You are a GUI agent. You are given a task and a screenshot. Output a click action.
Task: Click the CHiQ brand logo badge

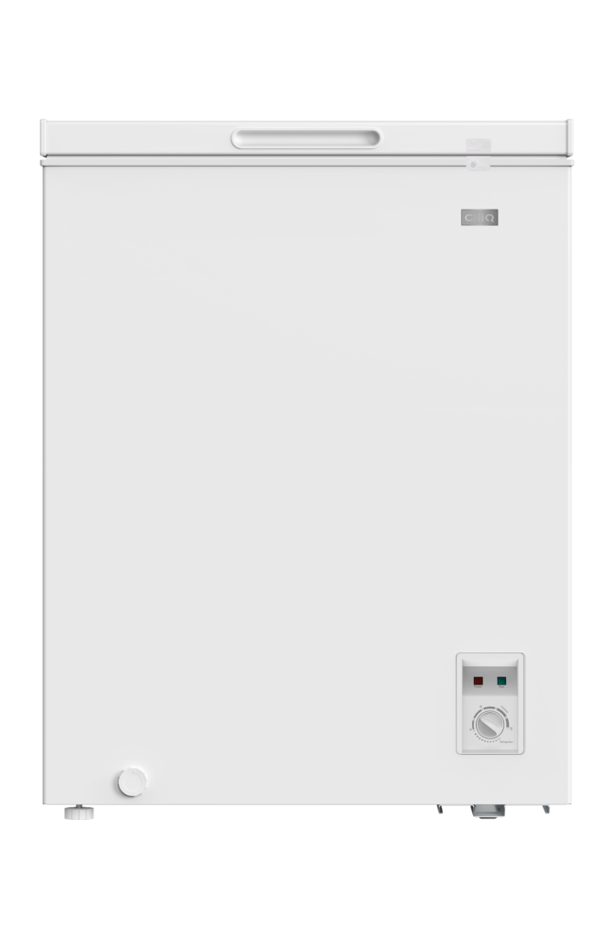click(x=479, y=217)
